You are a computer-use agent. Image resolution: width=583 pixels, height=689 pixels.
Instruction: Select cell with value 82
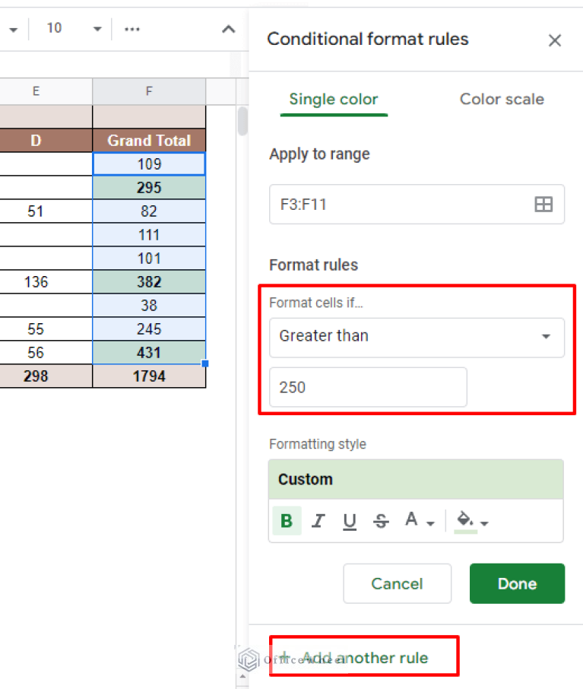(149, 211)
